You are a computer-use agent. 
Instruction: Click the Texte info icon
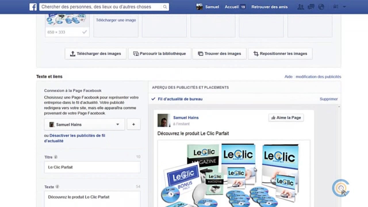tap(57, 187)
